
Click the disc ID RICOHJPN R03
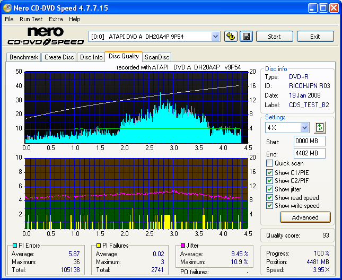click(309, 86)
